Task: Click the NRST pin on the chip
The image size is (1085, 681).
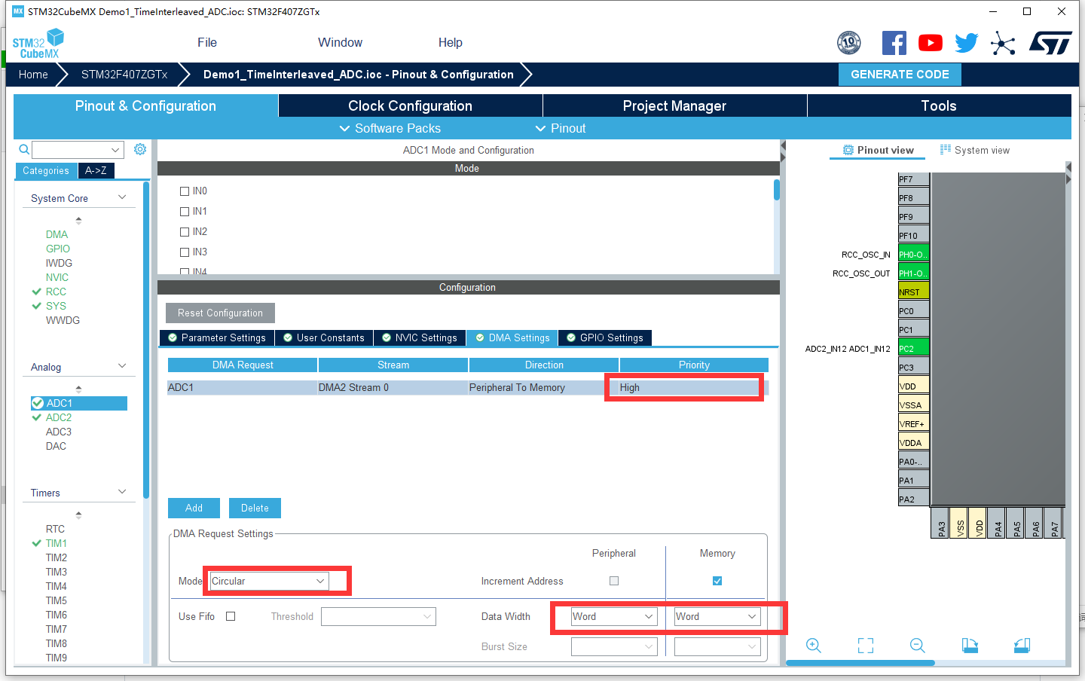Action: click(x=913, y=292)
